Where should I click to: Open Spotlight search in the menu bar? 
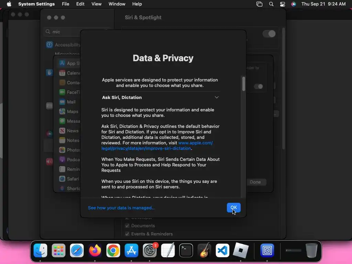click(x=271, y=4)
